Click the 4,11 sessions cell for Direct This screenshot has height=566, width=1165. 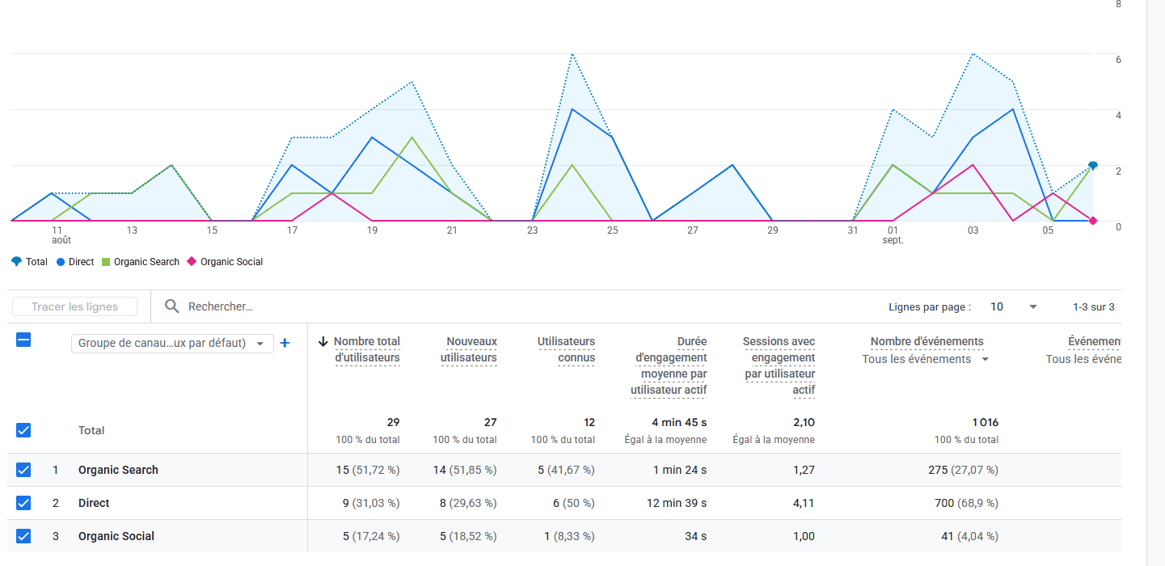(x=804, y=503)
